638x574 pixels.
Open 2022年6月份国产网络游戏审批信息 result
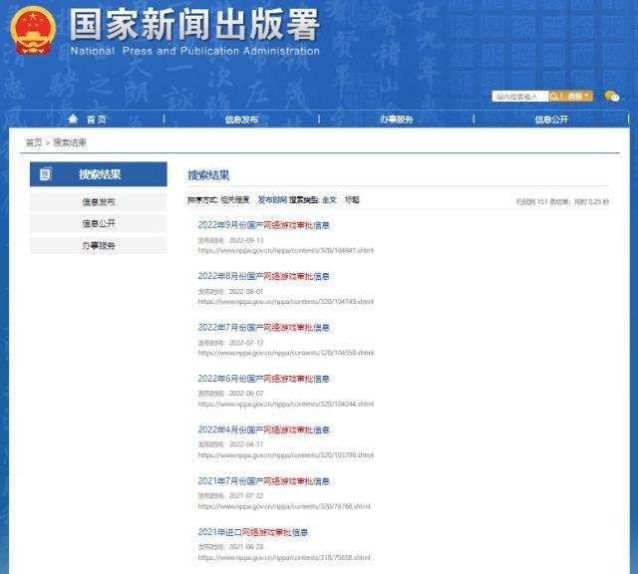pyautogui.click(x=263, y=379)
